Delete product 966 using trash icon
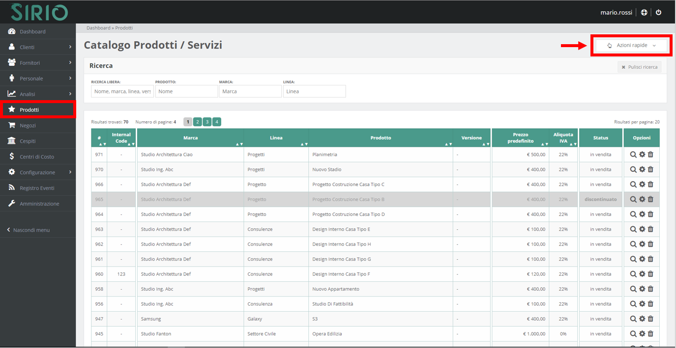The height and width of the screenshot is (348, 676). tap(650, 185)
